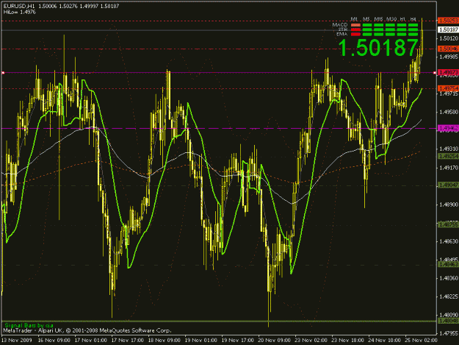
Task: Click the 1.50120 price axis value
Action: click(449, 38)
